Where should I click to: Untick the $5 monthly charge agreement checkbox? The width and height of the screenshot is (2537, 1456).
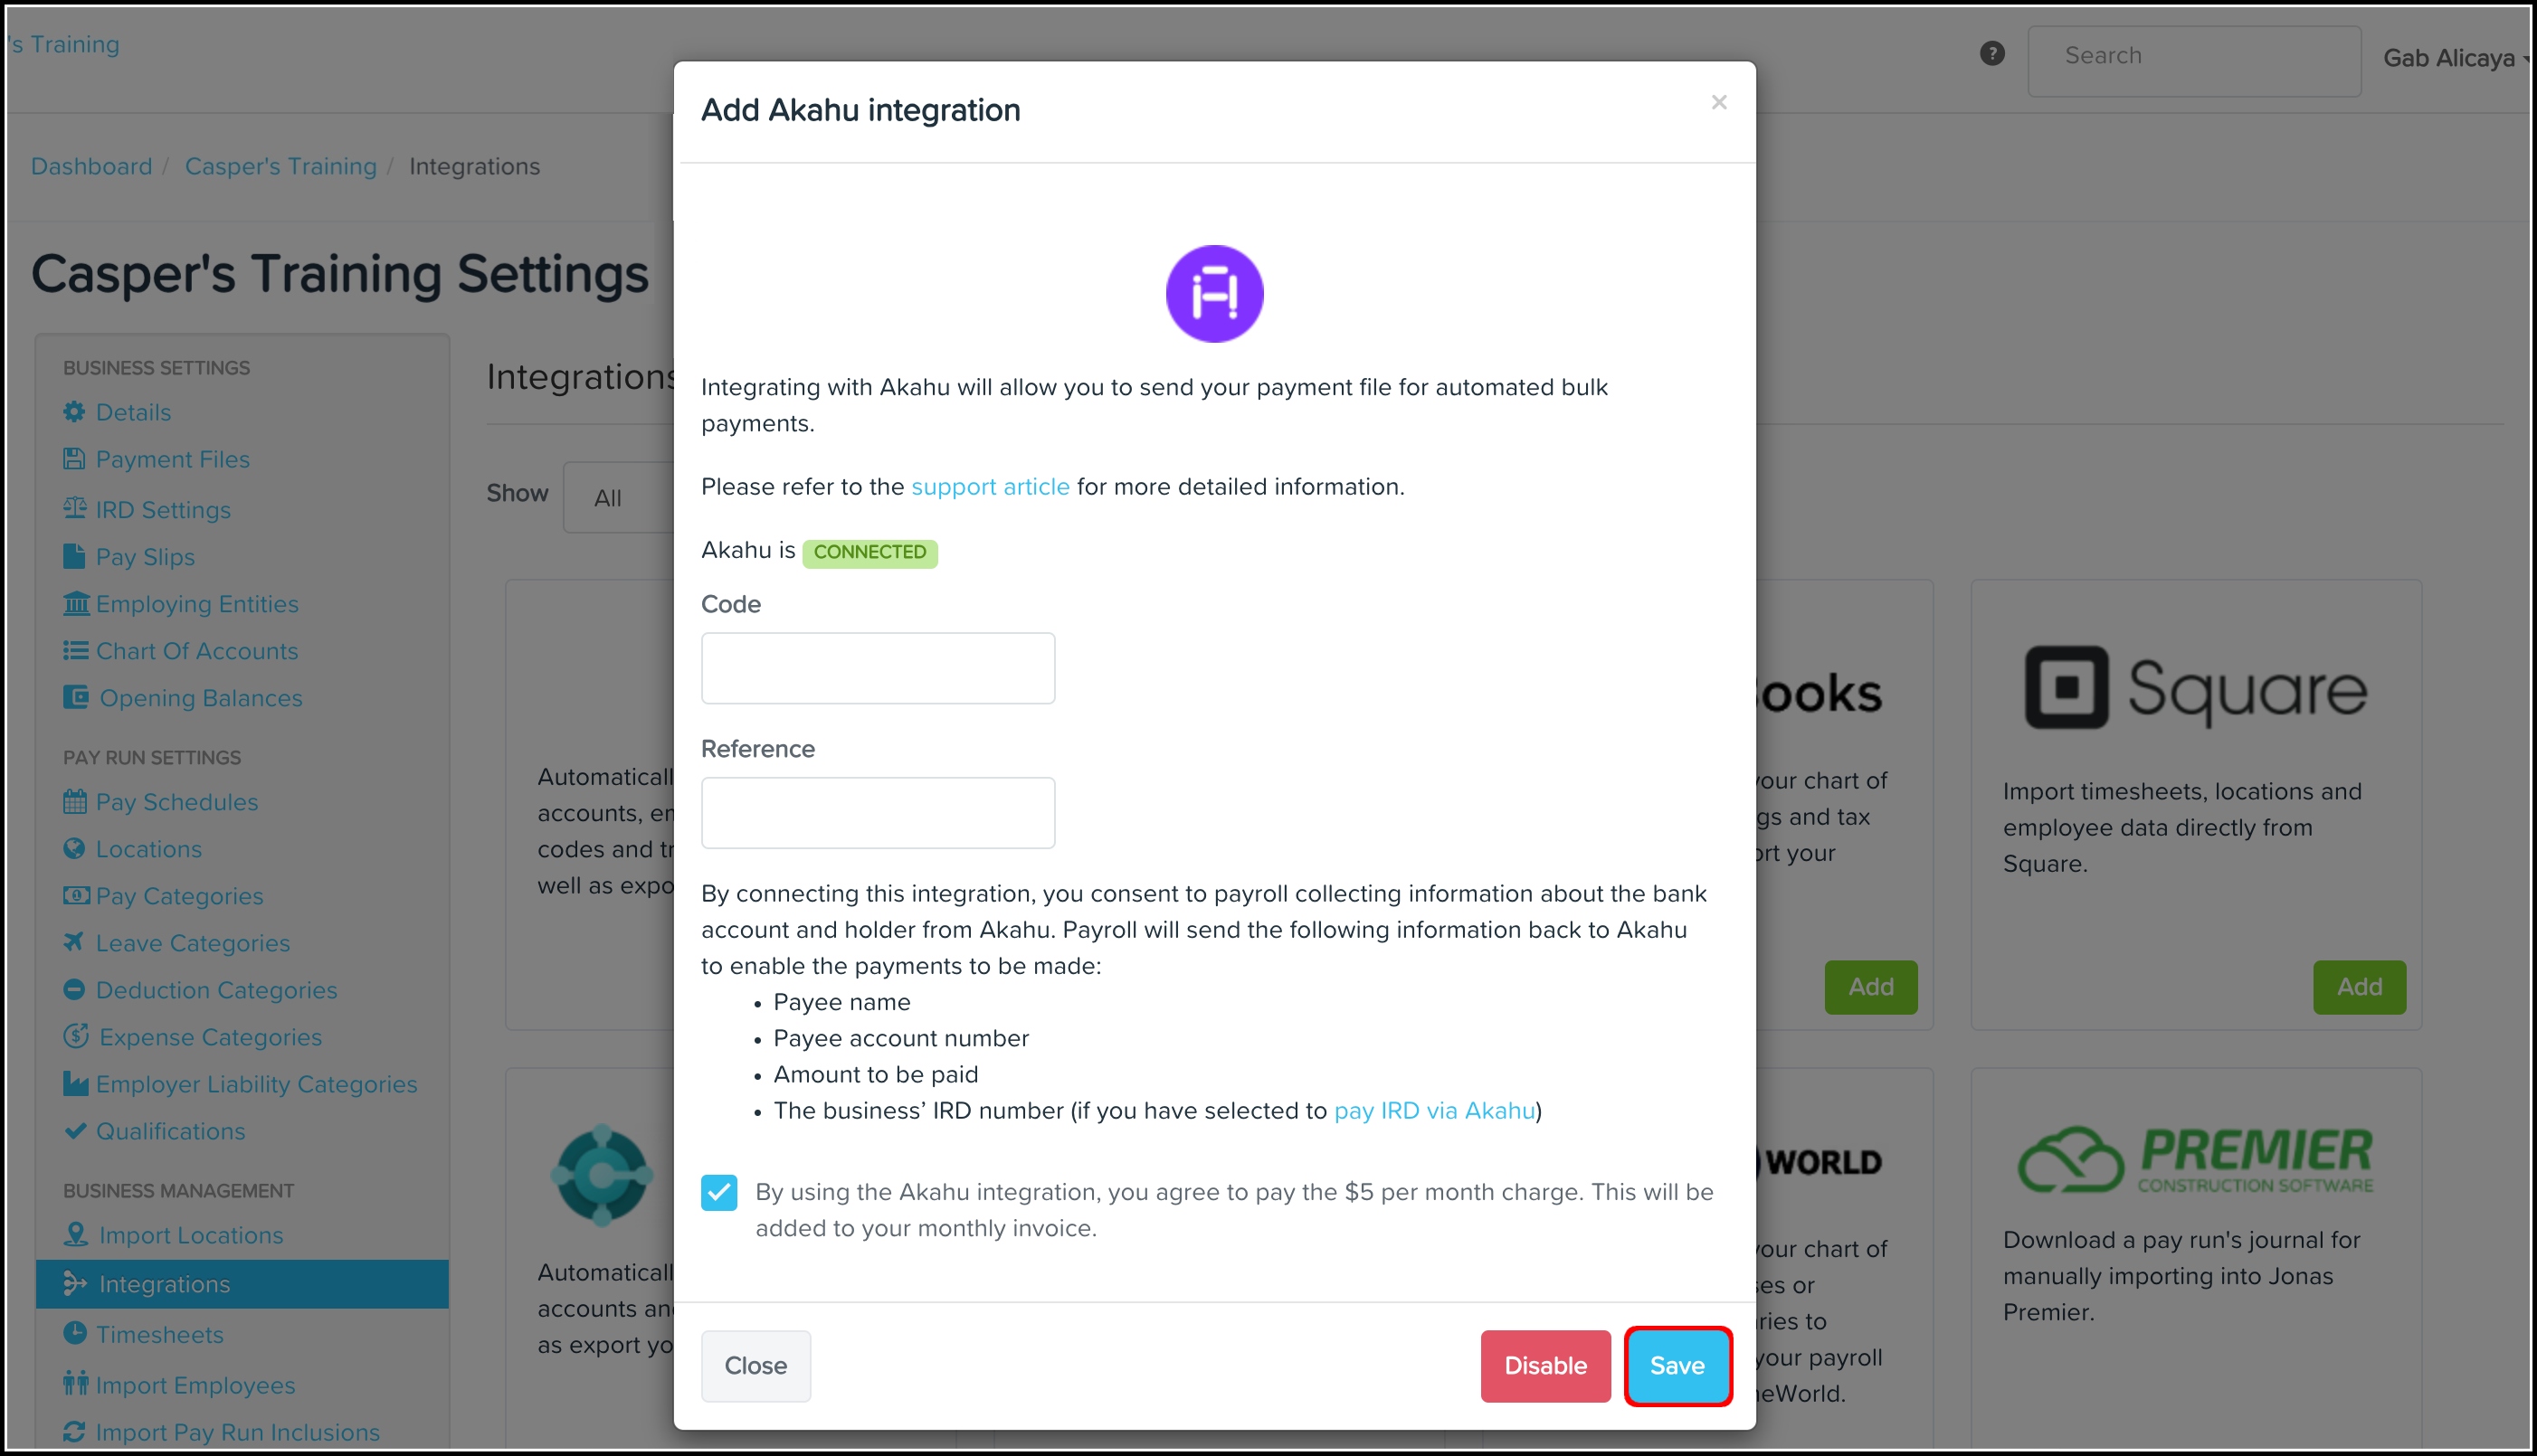(719, 1192)
